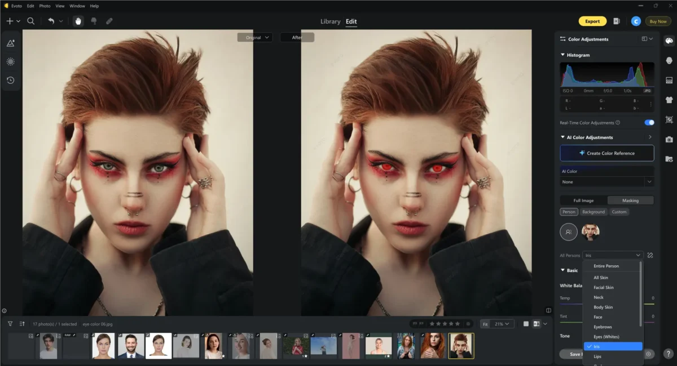Select the Custom mask option
The image size is (677, 366).
pyautogui.click(x=619, y=212)
